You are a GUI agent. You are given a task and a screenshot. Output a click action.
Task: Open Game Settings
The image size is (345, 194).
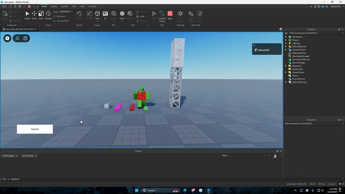coord(180,14)
